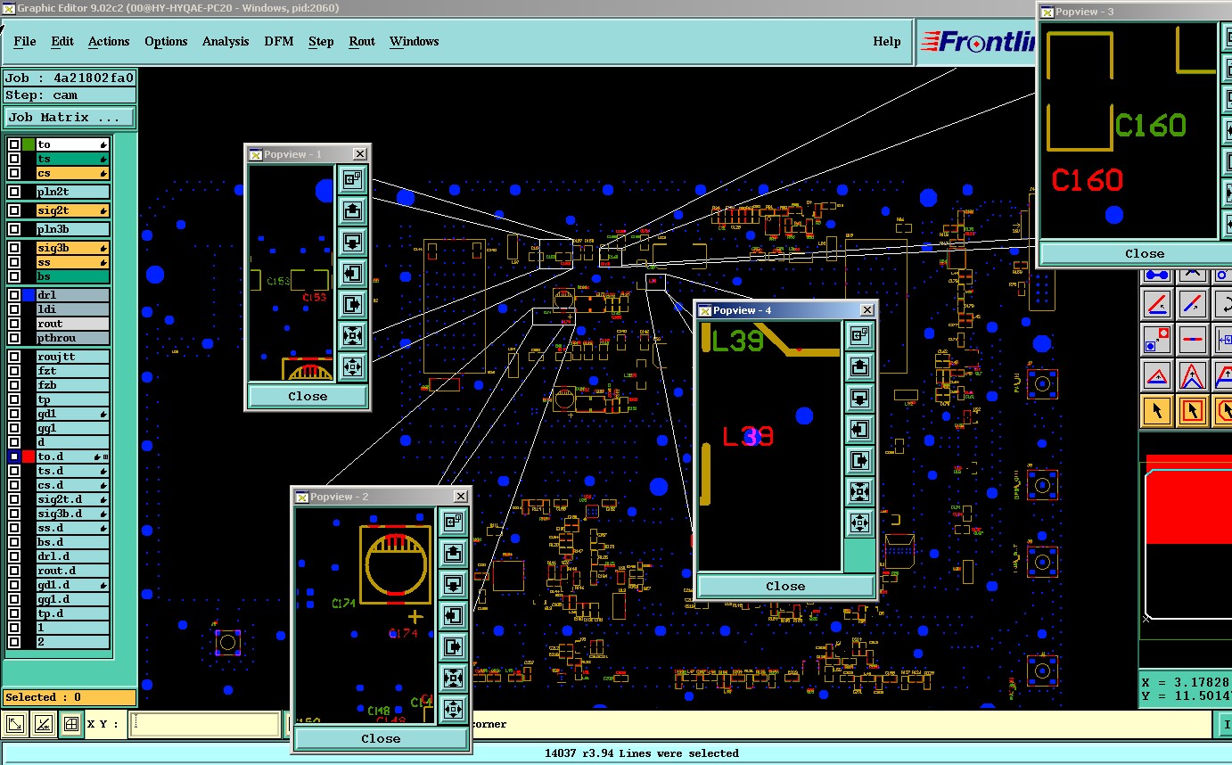Pan right in Popview 2

tap(454, 646)
